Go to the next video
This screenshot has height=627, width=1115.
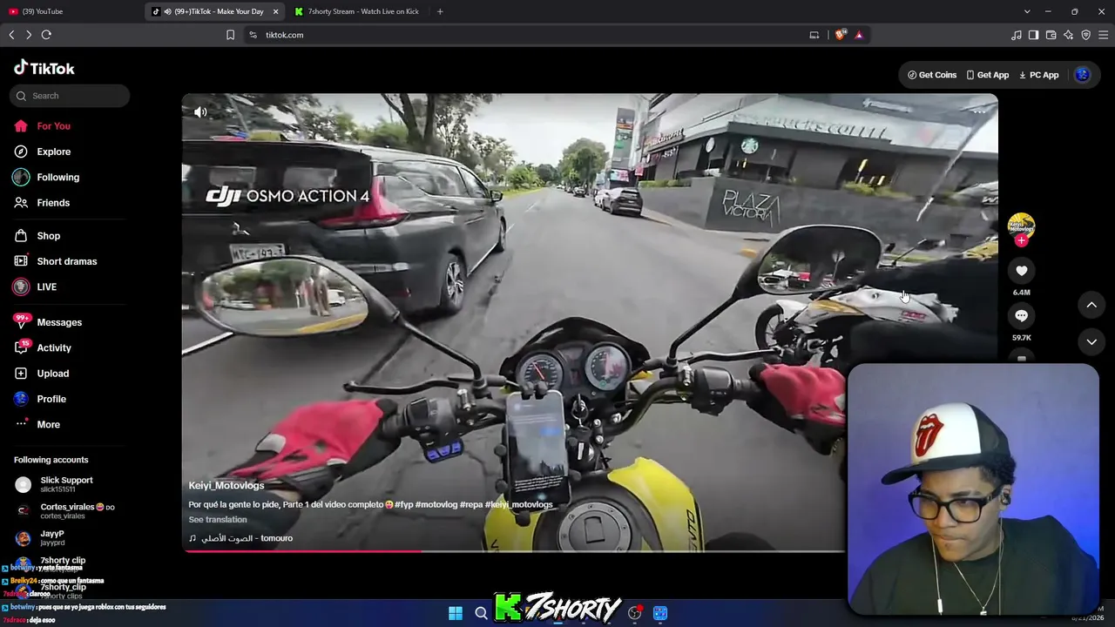[1091, 341]
